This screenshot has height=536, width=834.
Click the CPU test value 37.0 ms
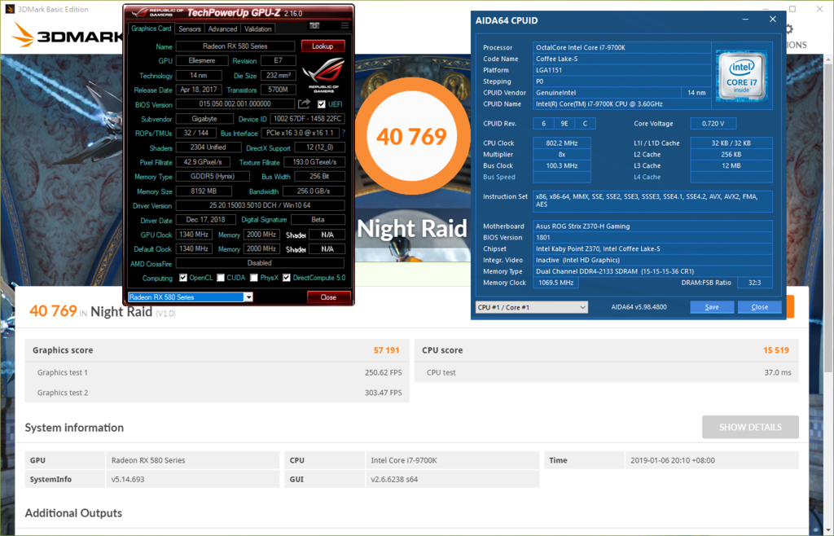(x=778, y=372)
